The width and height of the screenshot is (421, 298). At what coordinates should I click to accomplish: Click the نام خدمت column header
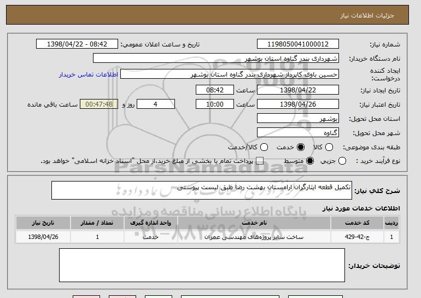coord(254,223)
